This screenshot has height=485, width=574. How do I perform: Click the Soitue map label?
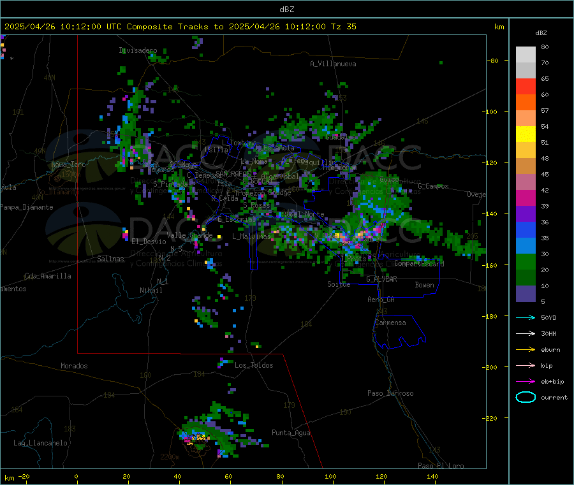(339, 284)
